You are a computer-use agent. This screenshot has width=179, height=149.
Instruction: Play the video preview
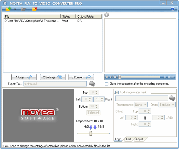pos(107,77)
